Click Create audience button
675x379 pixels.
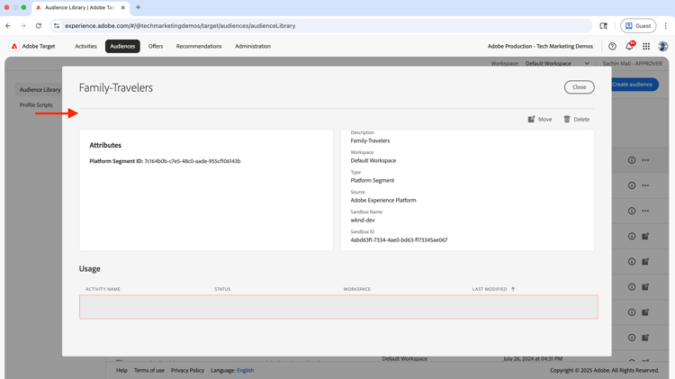[634, 85]
